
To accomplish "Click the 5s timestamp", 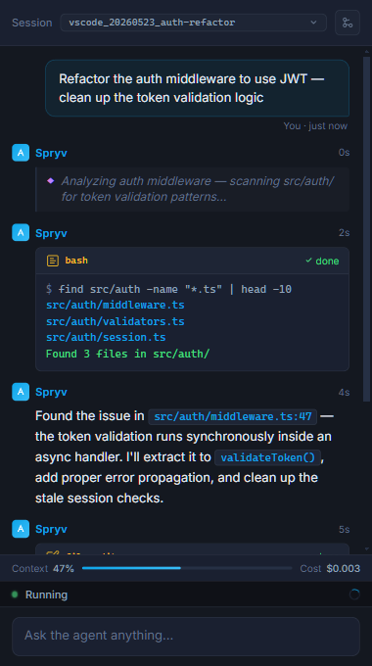I will pos(344,530).
